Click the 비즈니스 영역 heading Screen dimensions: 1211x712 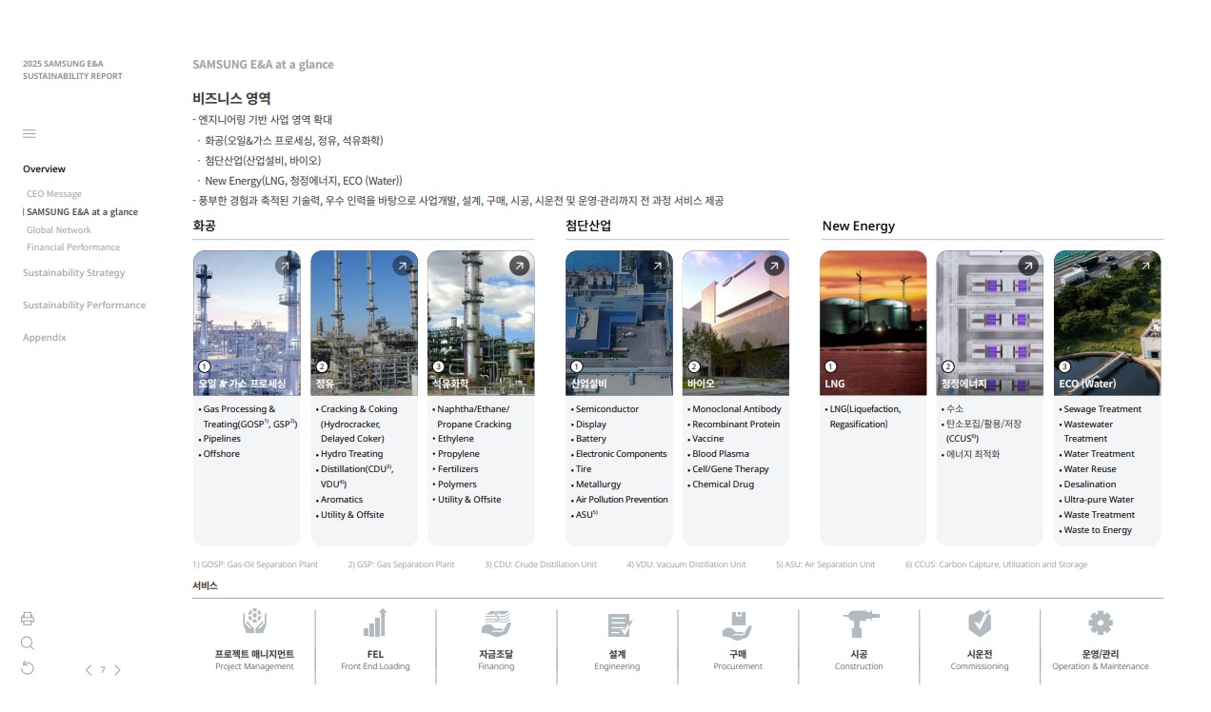[231, 98]
